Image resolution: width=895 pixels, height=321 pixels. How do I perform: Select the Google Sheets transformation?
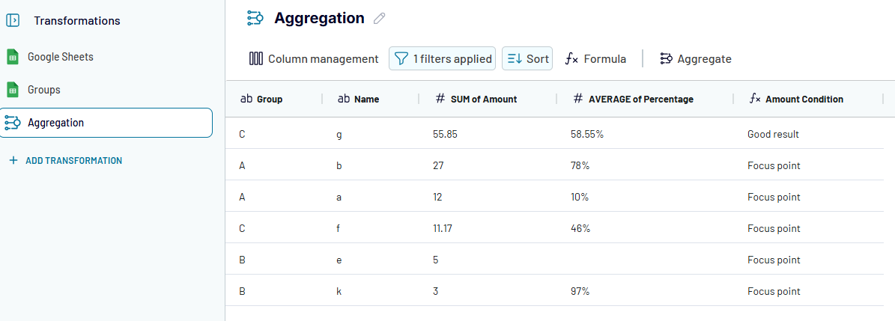[x=61, y=57]
